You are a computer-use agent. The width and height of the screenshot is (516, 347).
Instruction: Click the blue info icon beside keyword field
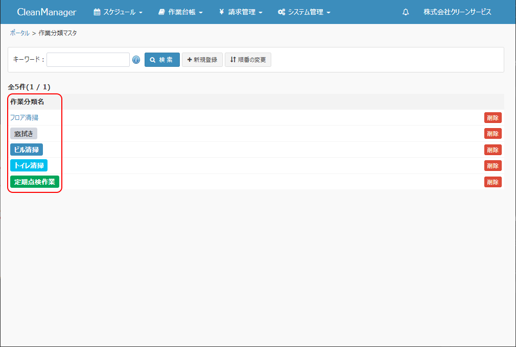pyautogui.click(x=136, y=60)
